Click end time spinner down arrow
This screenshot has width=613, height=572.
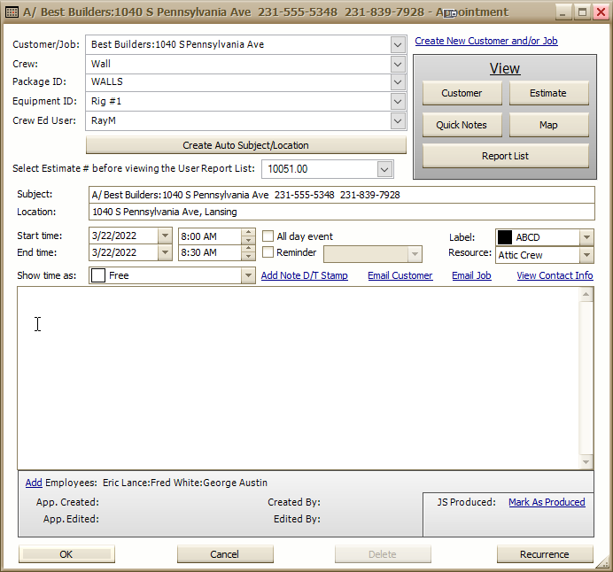(x=248, y=257)
